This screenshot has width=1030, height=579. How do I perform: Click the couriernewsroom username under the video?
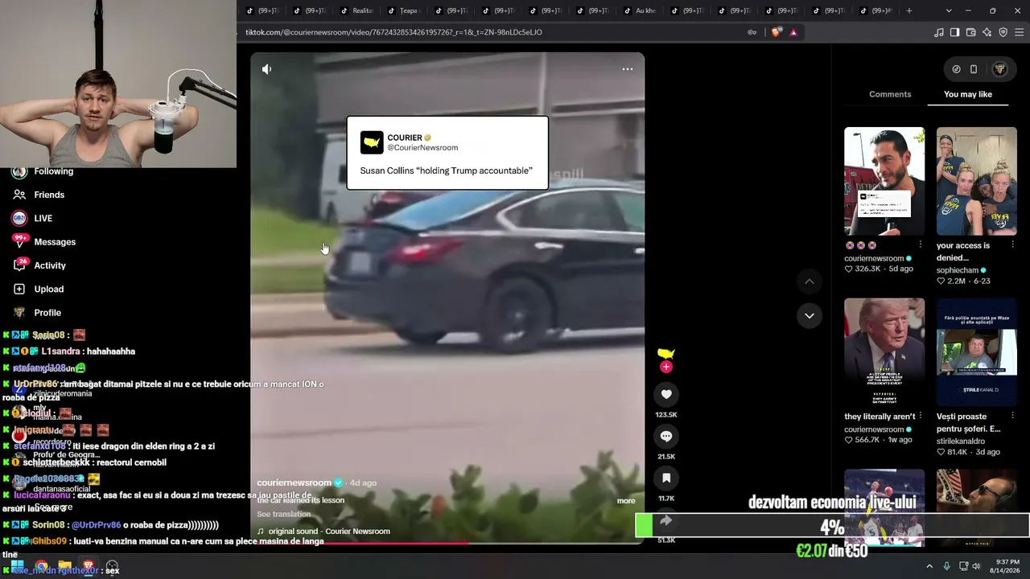pos(294,482)
